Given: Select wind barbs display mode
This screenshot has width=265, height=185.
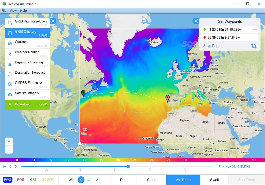Looking at the screenshot, I should (x=89, y=180).
